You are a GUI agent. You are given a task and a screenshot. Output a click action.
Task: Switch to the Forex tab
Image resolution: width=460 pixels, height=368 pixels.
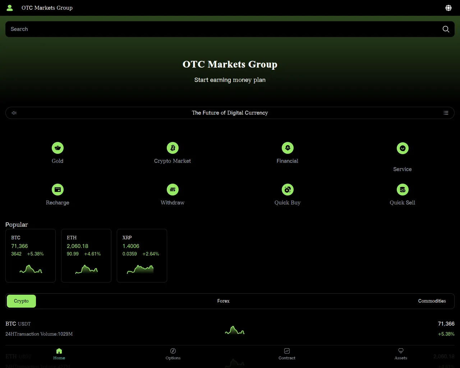tap(223, 301)
